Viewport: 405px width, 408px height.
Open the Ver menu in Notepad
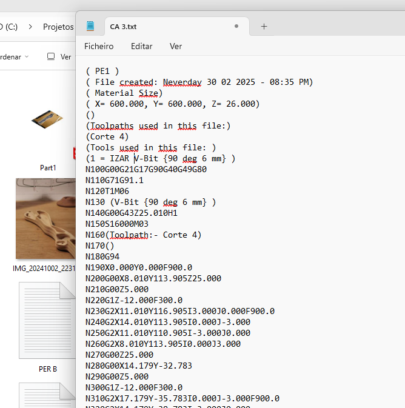coord(176,46)
